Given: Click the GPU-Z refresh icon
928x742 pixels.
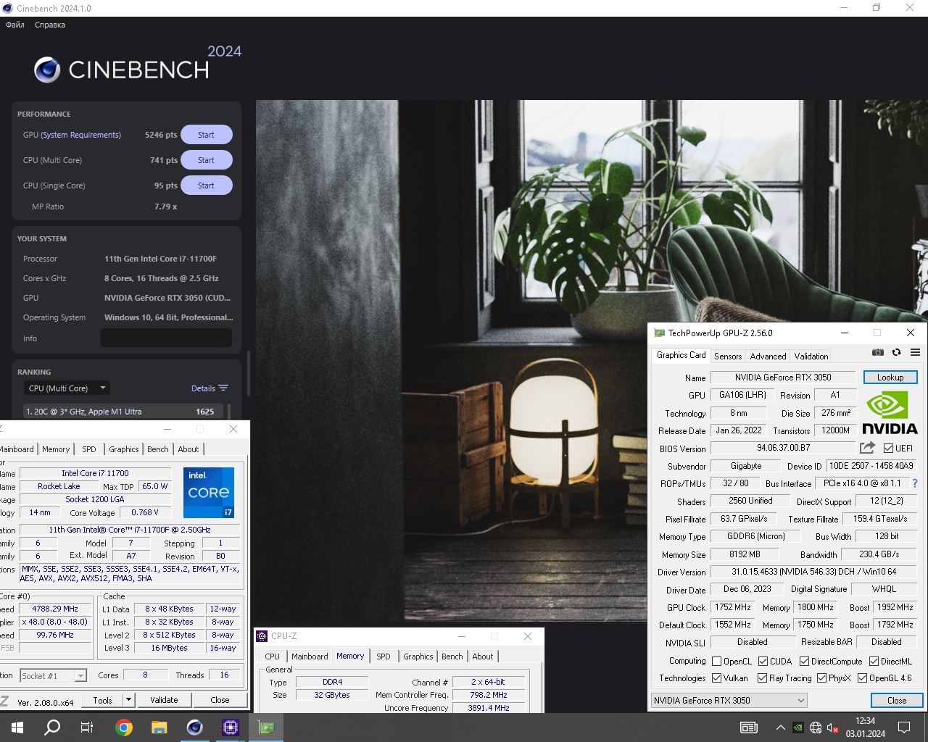Looking at the screenshot, I should tap(897, 352).
